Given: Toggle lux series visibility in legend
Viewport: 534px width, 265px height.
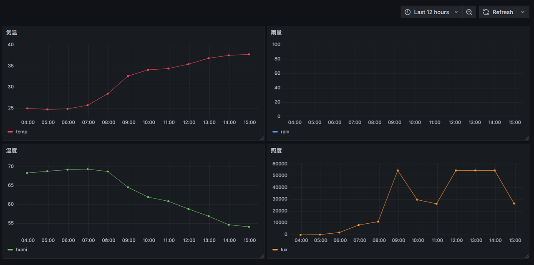Looking at the screenshot, I should 284,250.
